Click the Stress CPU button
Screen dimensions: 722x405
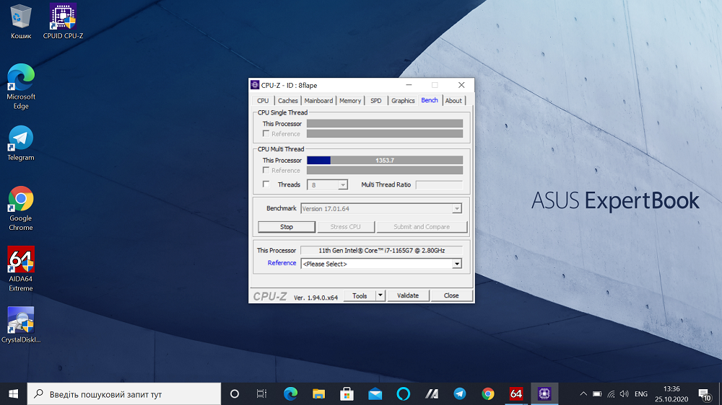tap(345, 226)
